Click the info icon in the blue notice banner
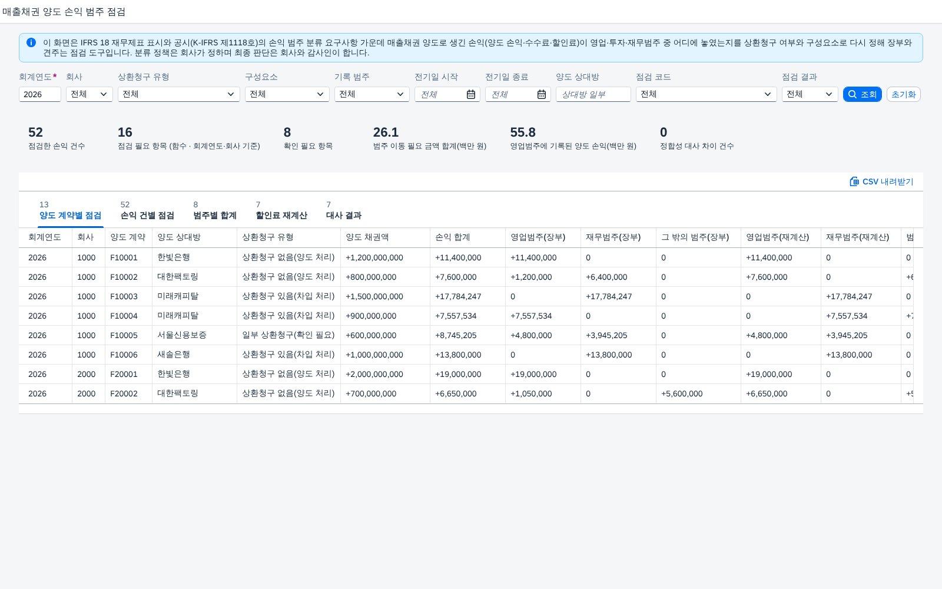 (31, 42)
